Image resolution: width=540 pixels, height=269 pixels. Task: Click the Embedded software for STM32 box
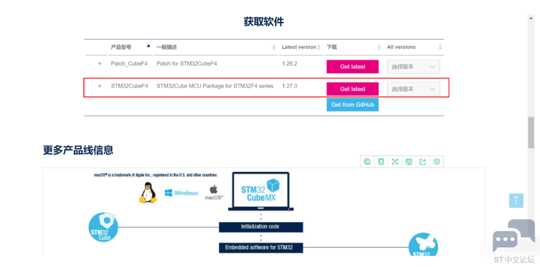click(261, 247)
